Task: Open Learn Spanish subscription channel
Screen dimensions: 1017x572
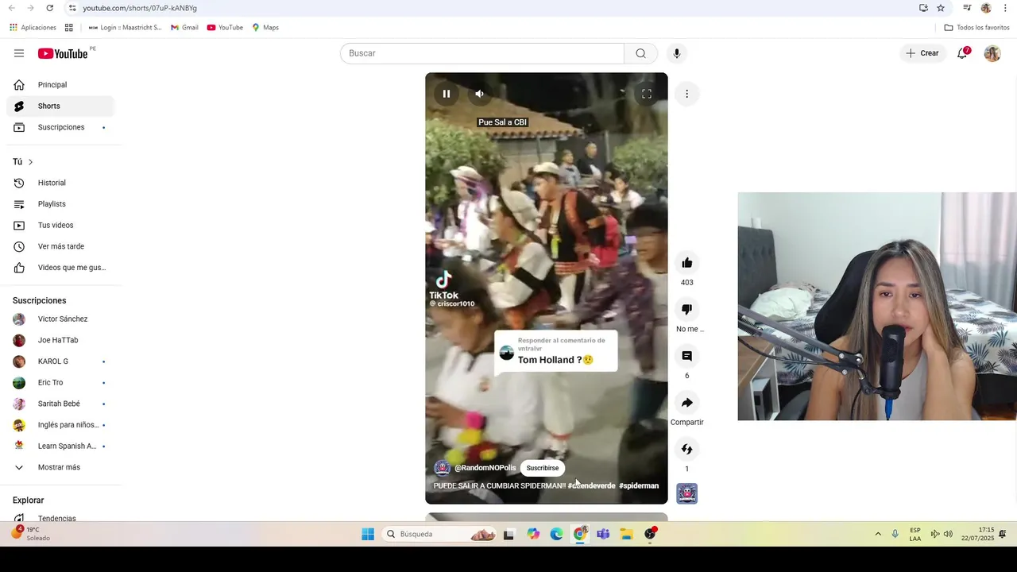Action: tap(60, 446)
